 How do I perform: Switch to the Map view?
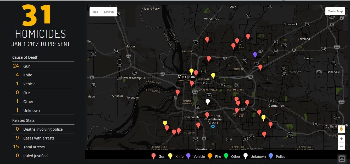pos(95,12)
